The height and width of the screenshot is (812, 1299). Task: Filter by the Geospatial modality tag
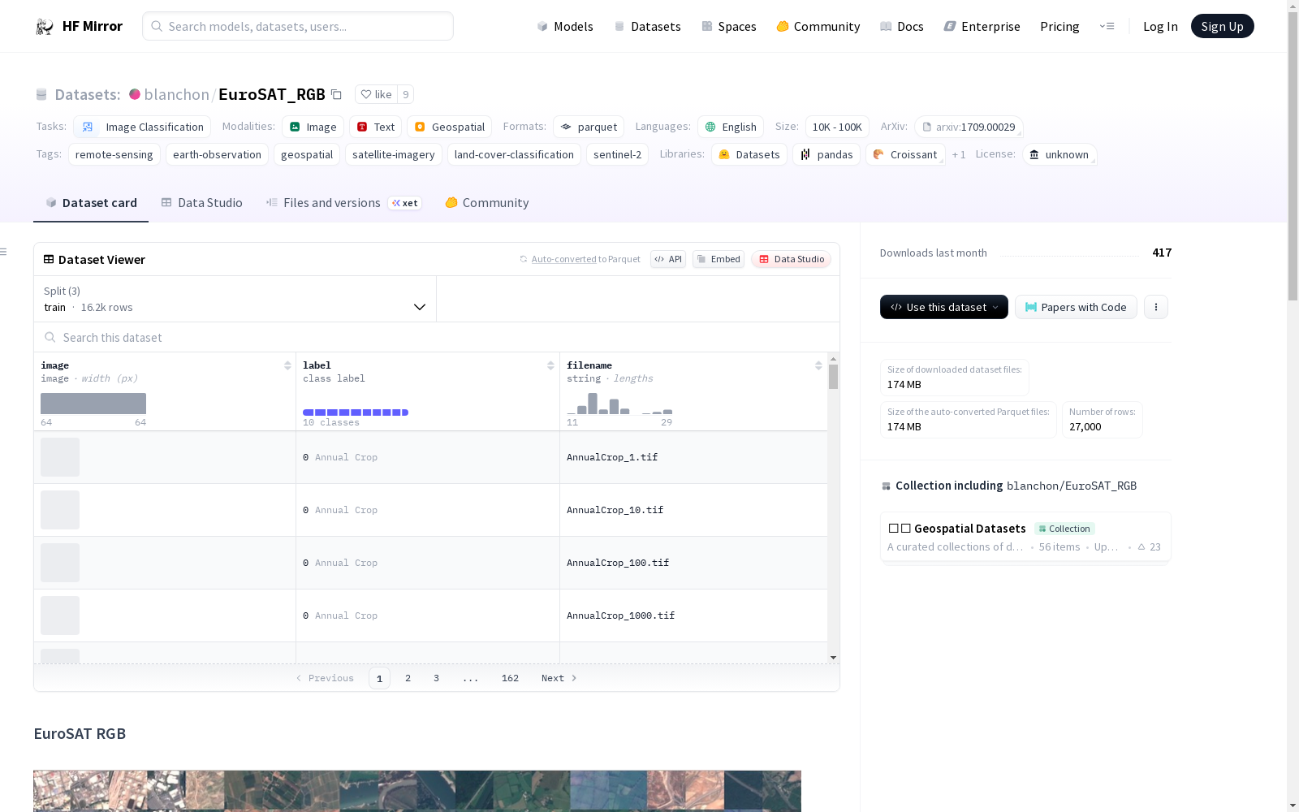coord(450,127)
